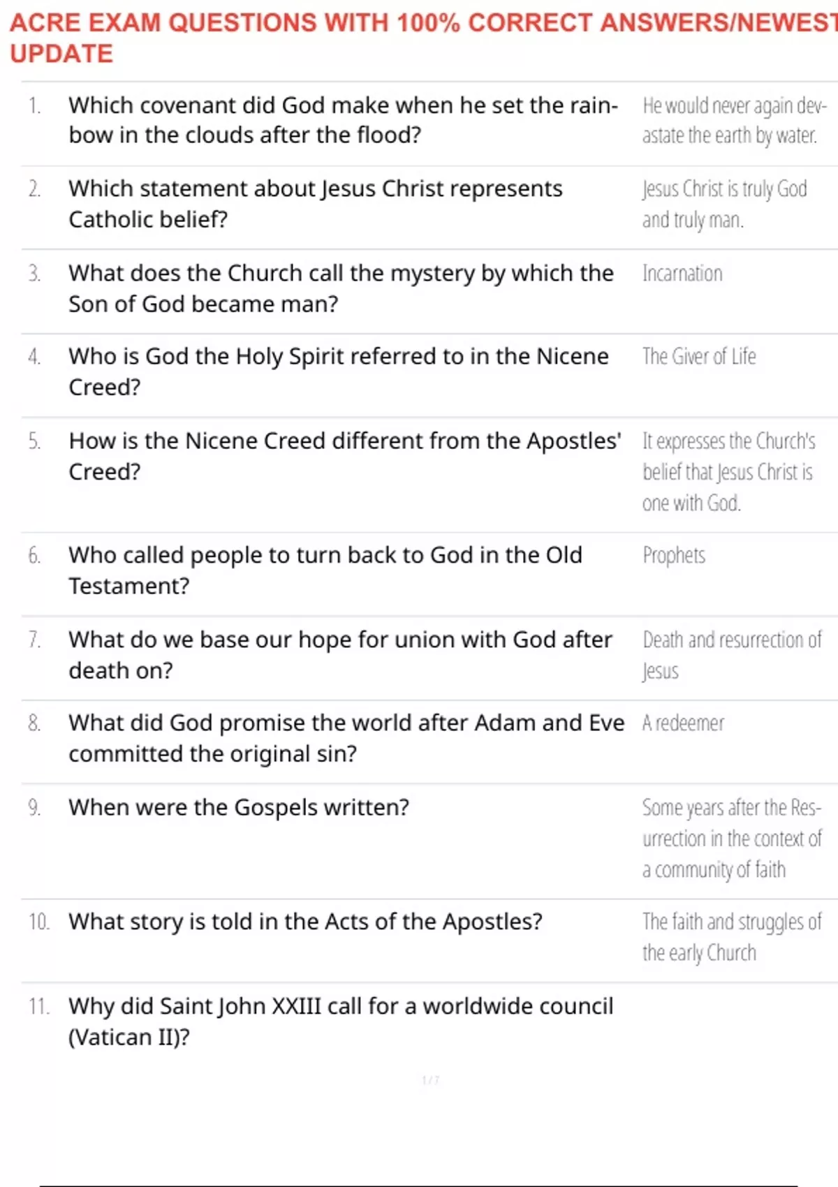Select question 11 about Saint John XXIII
The width and height of the screenshot is (838, 1187).
[x=341, y=1022]
